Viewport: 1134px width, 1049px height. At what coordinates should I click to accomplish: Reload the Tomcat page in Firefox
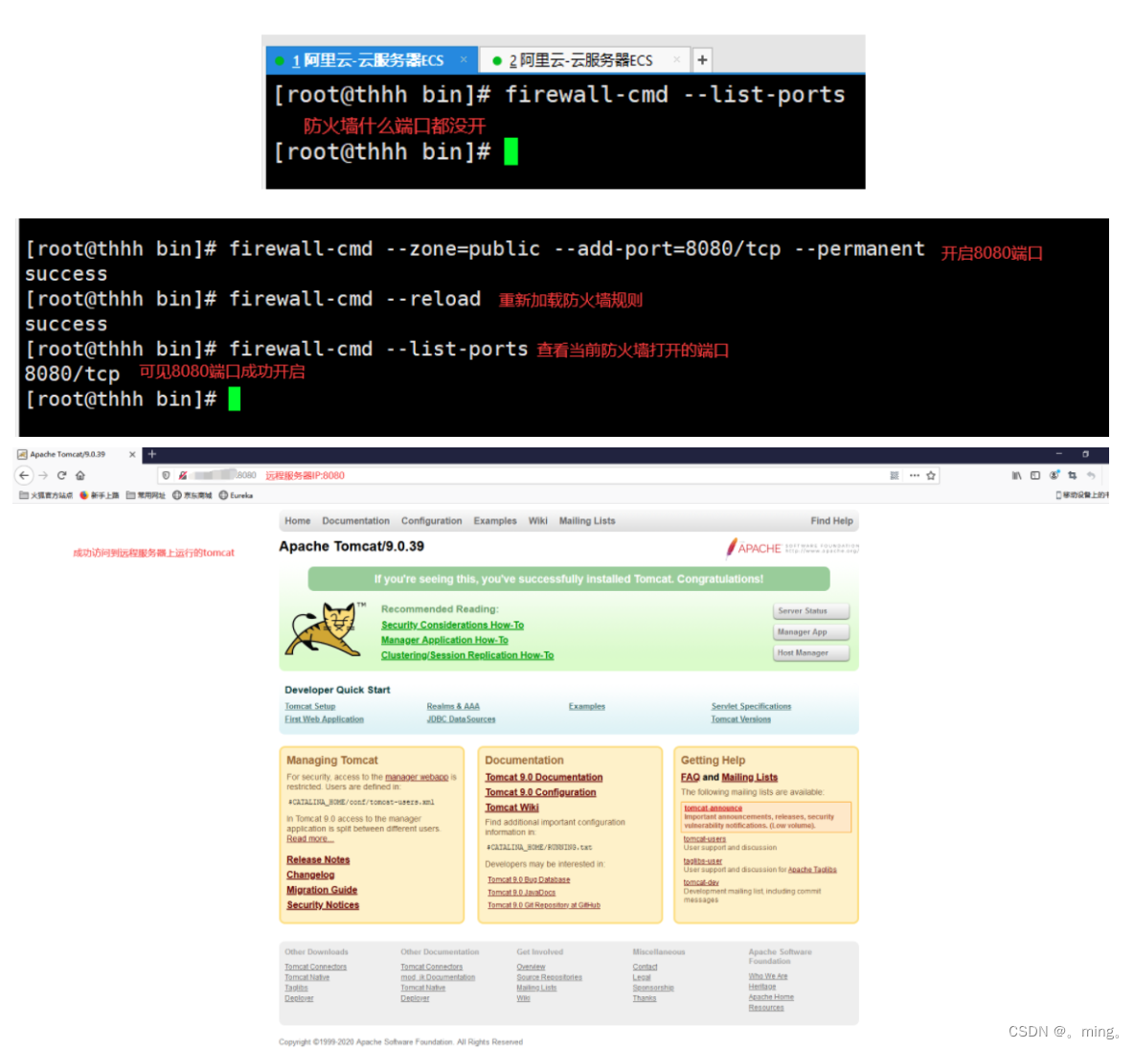tap(61, 476)
